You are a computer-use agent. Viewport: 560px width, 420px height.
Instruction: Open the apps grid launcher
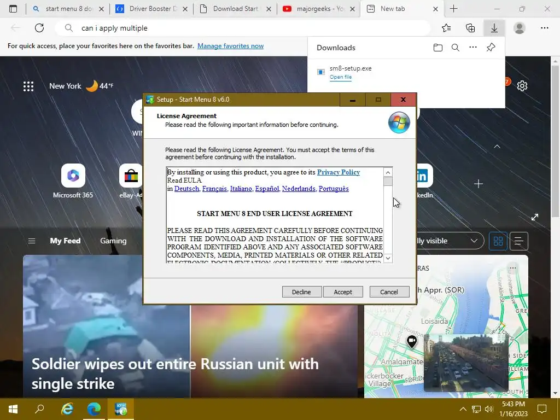click(28, 86)
